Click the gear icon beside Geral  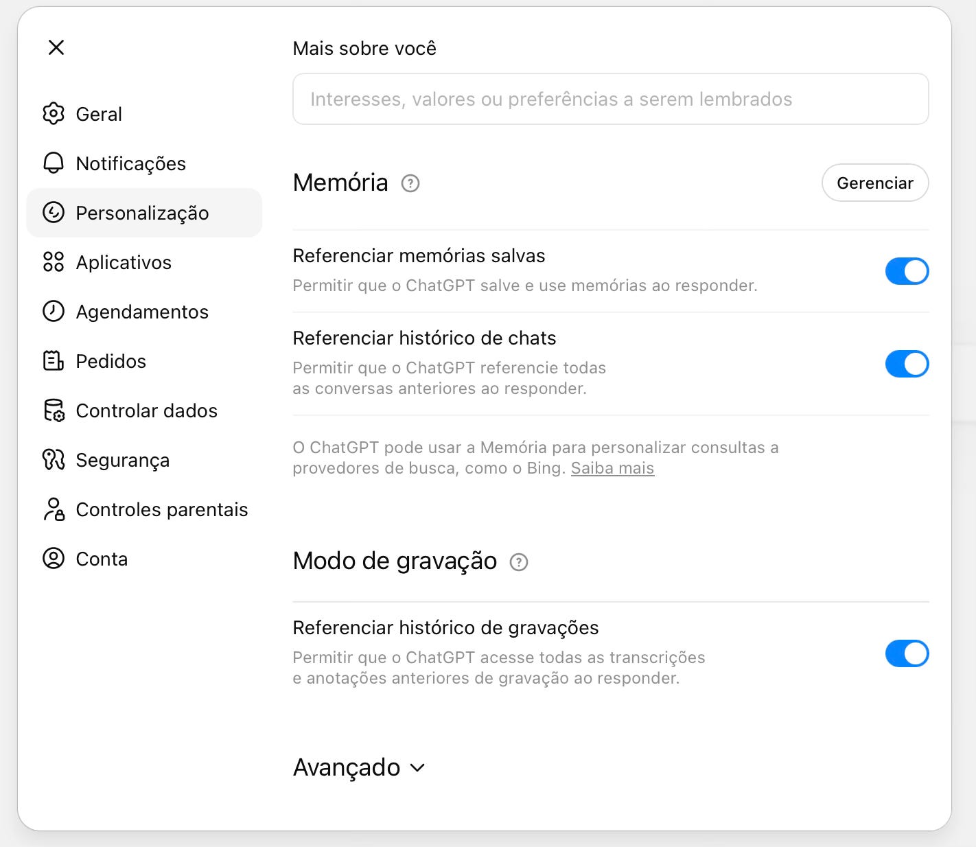(x=54, y=114)
